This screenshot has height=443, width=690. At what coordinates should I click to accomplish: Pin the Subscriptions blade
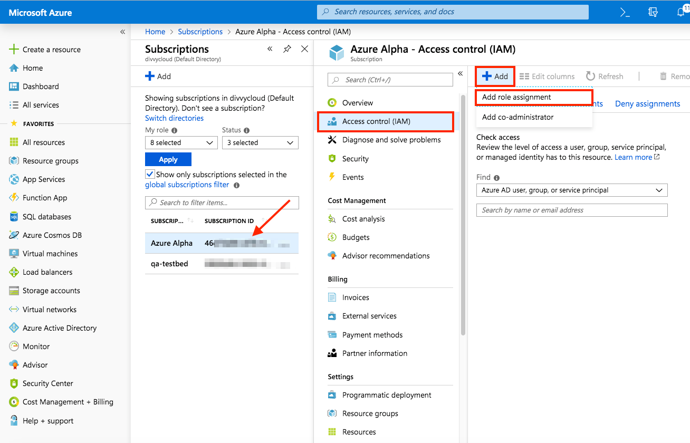point(287,49)
